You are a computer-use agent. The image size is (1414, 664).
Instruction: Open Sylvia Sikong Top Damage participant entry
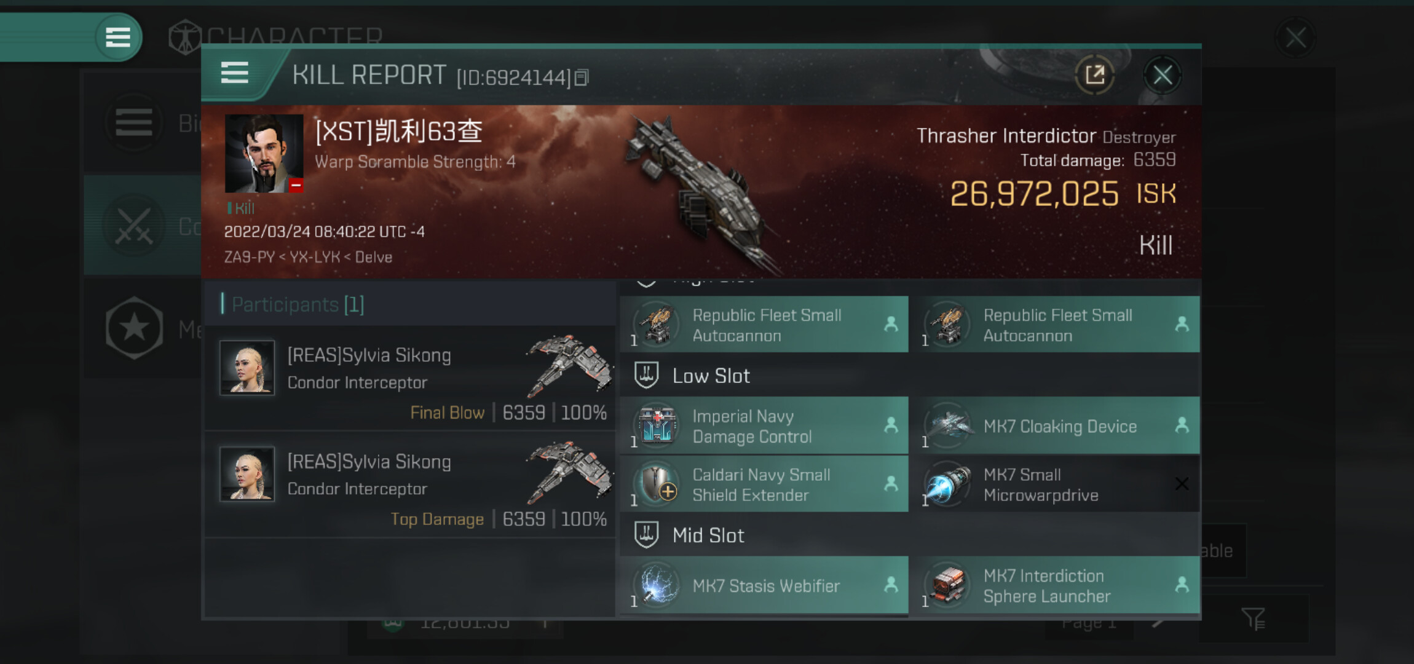410,486
